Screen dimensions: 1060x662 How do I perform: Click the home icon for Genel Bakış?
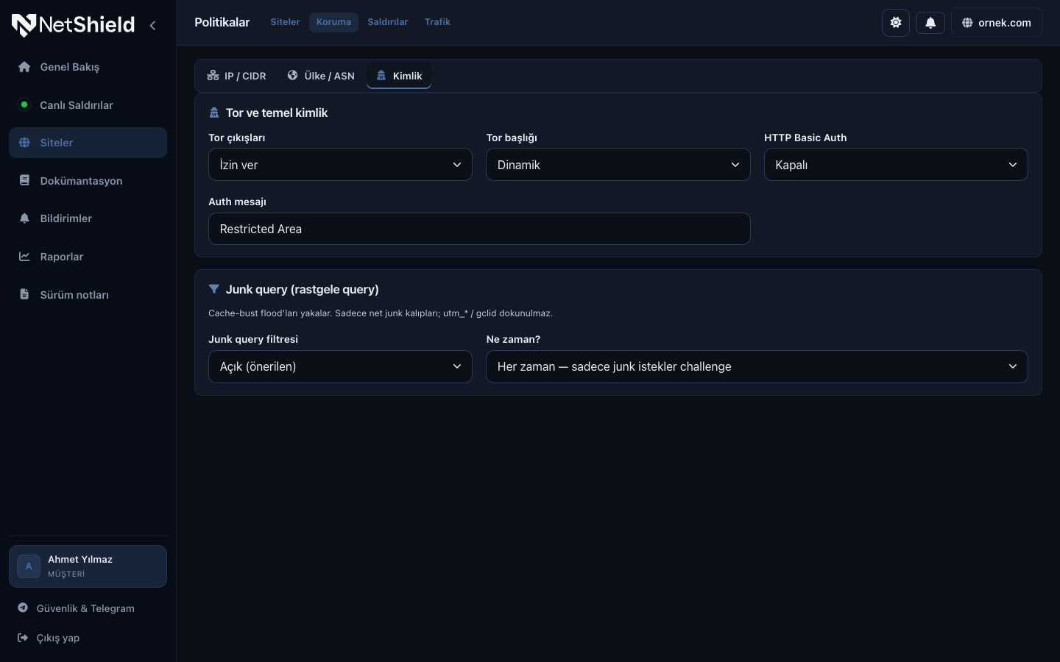click(24, 67)
